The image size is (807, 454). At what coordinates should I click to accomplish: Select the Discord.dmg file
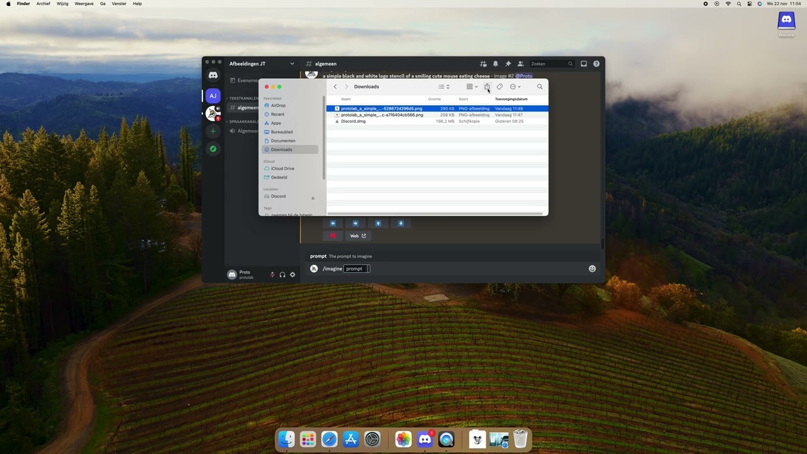tap(437, 121)
